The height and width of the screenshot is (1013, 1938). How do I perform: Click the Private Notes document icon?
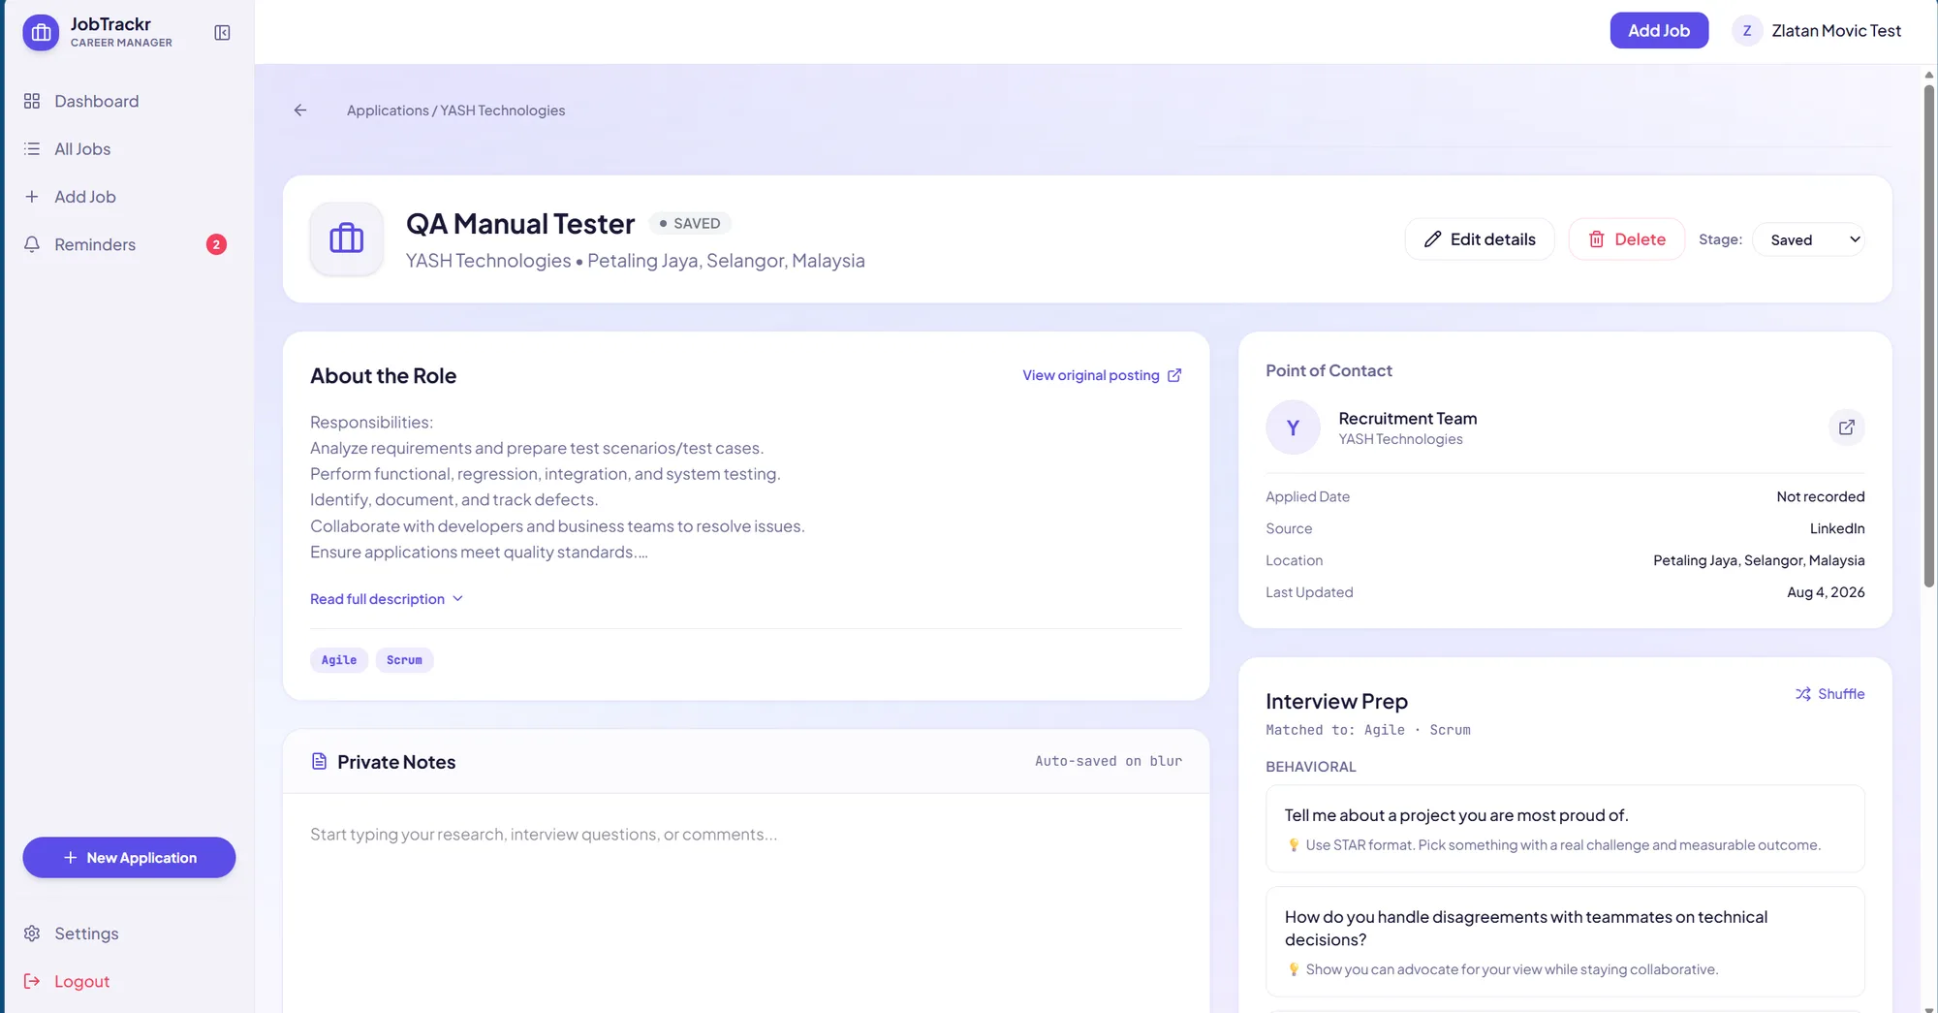(x=319, y=762)
